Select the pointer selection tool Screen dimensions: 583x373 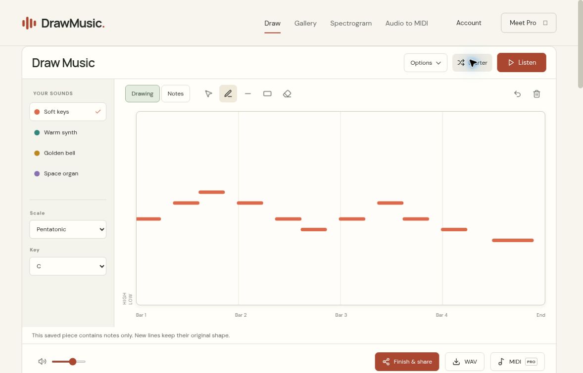(x=208, y=94)
